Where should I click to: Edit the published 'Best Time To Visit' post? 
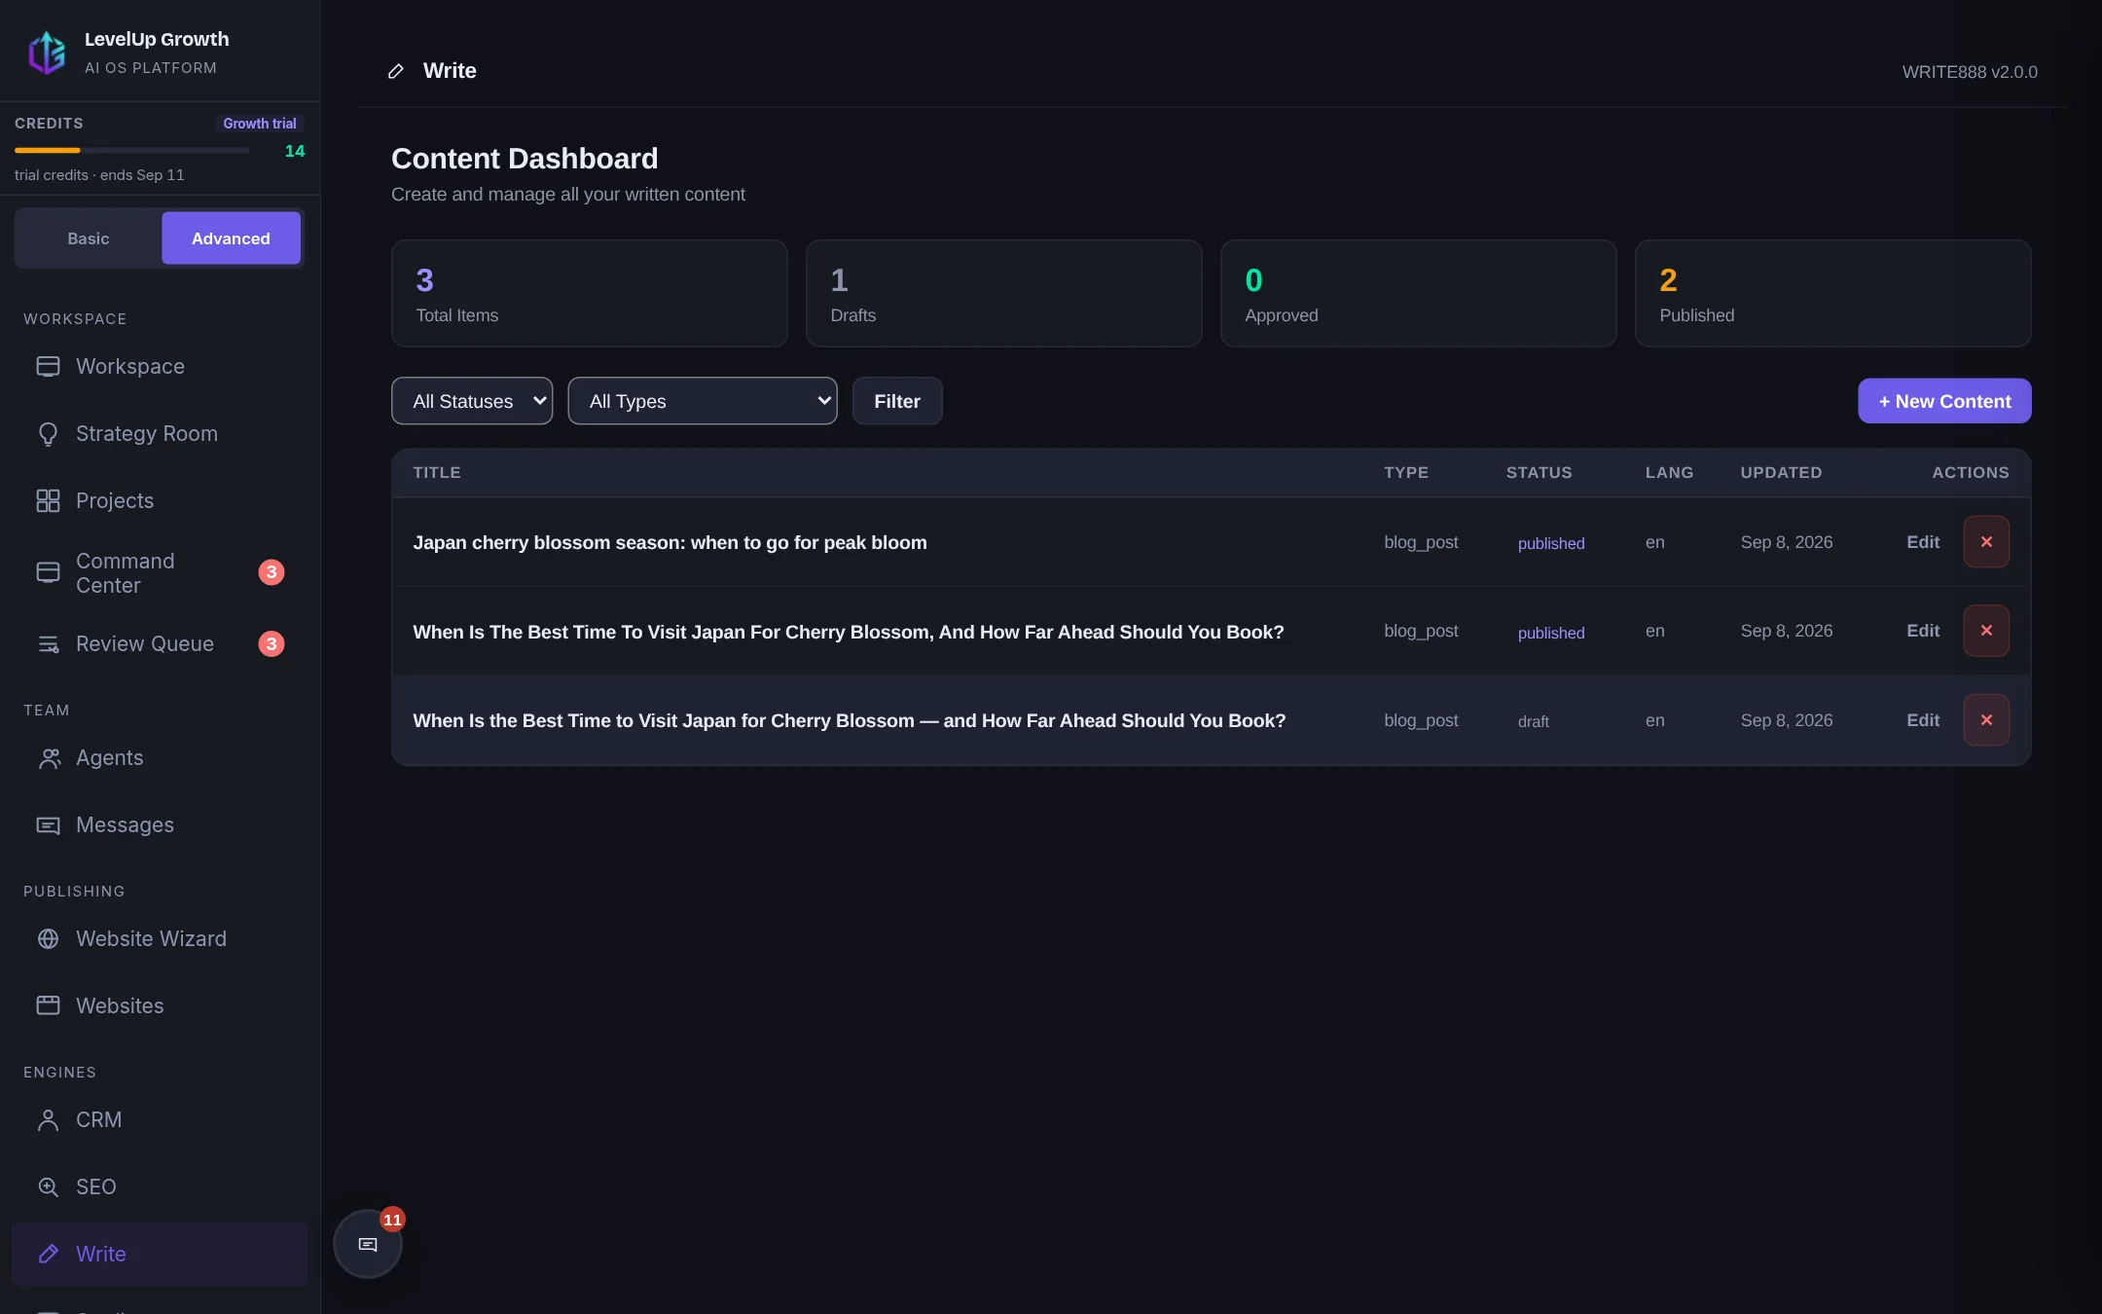click(x=1923, y=631)
